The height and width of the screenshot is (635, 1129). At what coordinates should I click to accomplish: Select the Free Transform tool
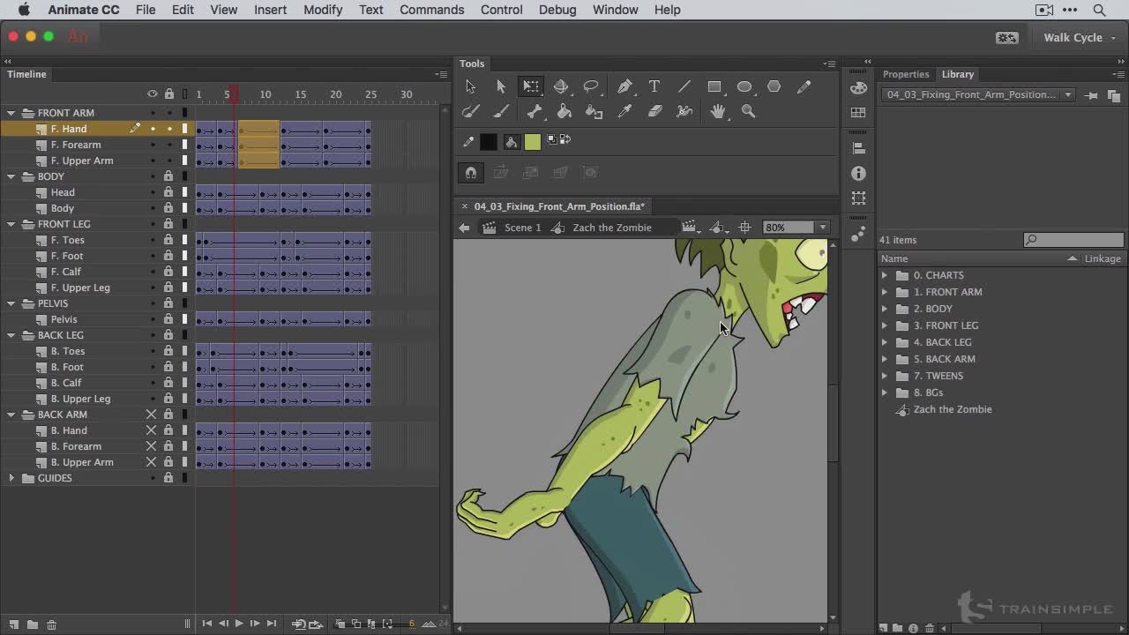(x=531, y=86)
